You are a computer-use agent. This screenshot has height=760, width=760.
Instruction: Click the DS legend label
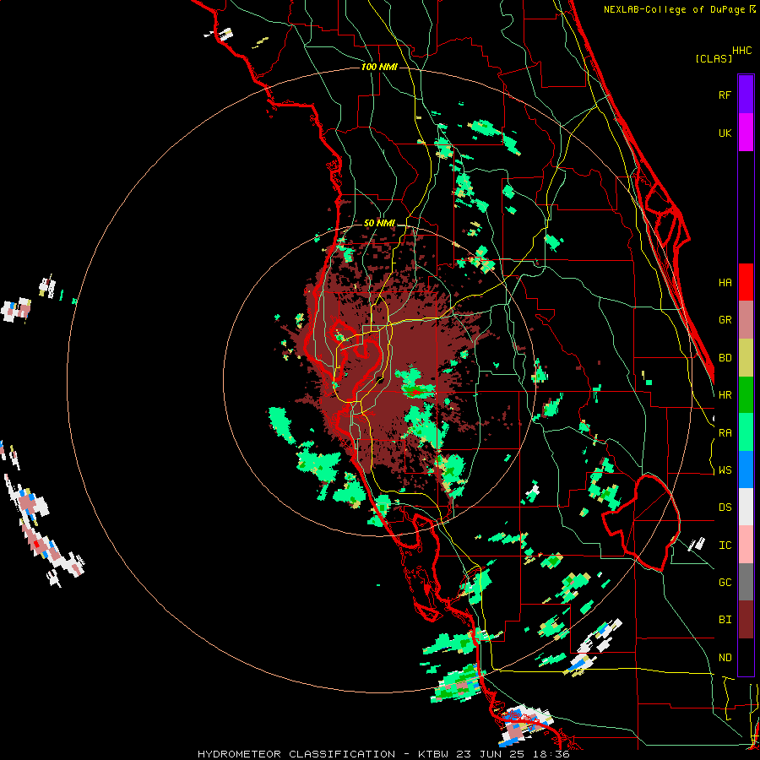tap(725, 508)
